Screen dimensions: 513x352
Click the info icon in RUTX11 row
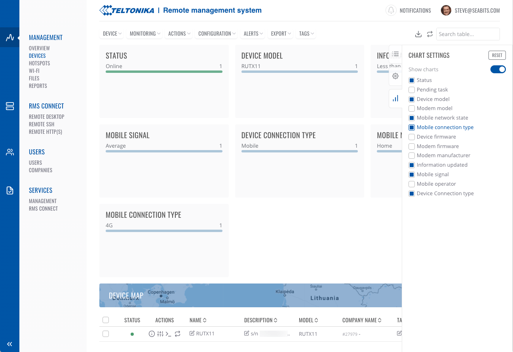152,334
